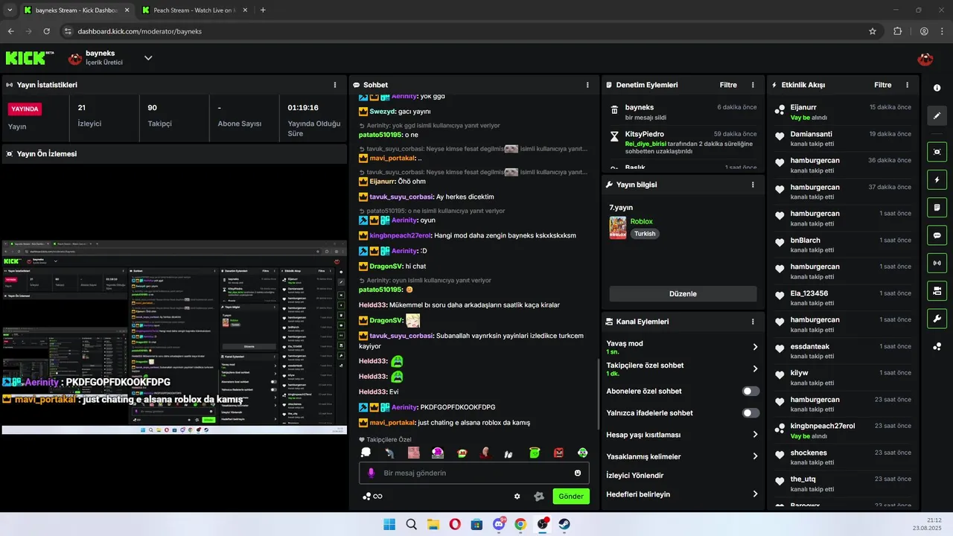Open Kanal Eylemleri three-dot menu
This screenshot has width=953, height=536.
753,322
